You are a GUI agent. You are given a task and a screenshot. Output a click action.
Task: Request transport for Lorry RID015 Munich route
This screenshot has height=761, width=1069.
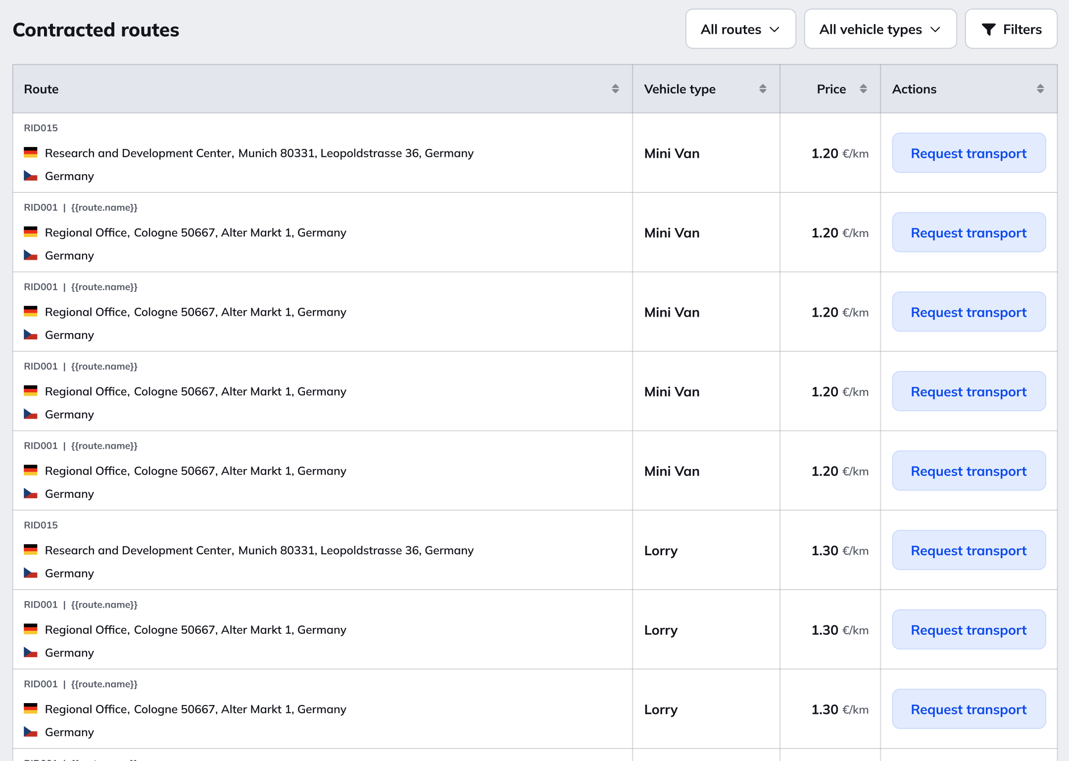tap(969, 551)
